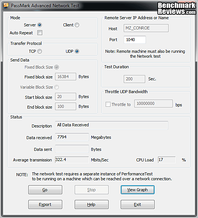Click the Exit button
This screenshot has width=198, height=218.
click(138, 204)
